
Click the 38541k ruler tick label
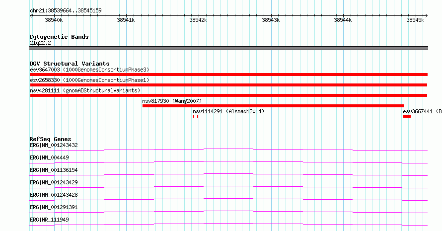[126, 20]
